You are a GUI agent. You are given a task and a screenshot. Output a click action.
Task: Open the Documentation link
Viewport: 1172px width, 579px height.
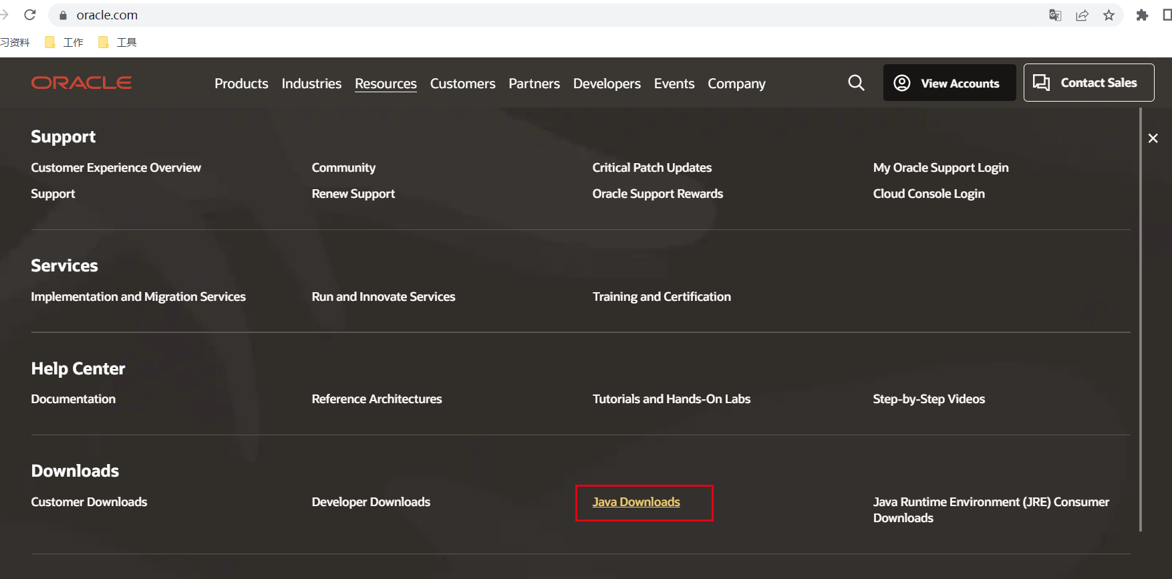point(73,399)
